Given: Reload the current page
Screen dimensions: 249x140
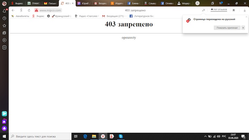Looking at the screenshot, I should (29, 10).
